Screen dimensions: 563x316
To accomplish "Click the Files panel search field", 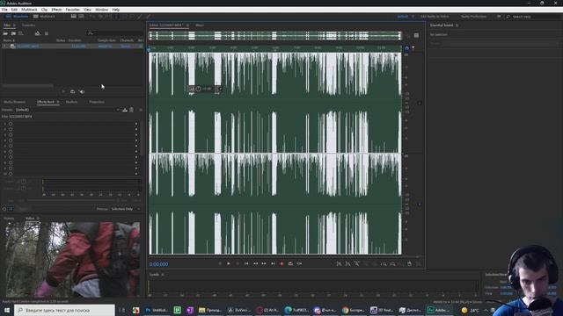I will 115,33.
